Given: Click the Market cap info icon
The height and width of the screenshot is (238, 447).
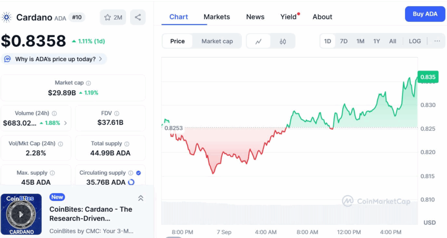Looking at the screenshot, I should 88,83.
